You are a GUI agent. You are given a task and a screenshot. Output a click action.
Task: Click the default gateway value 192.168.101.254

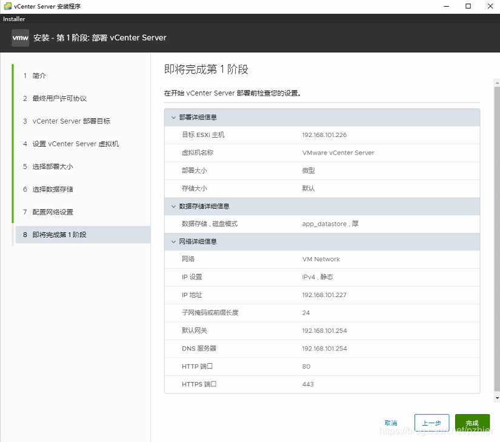point(324,330)
